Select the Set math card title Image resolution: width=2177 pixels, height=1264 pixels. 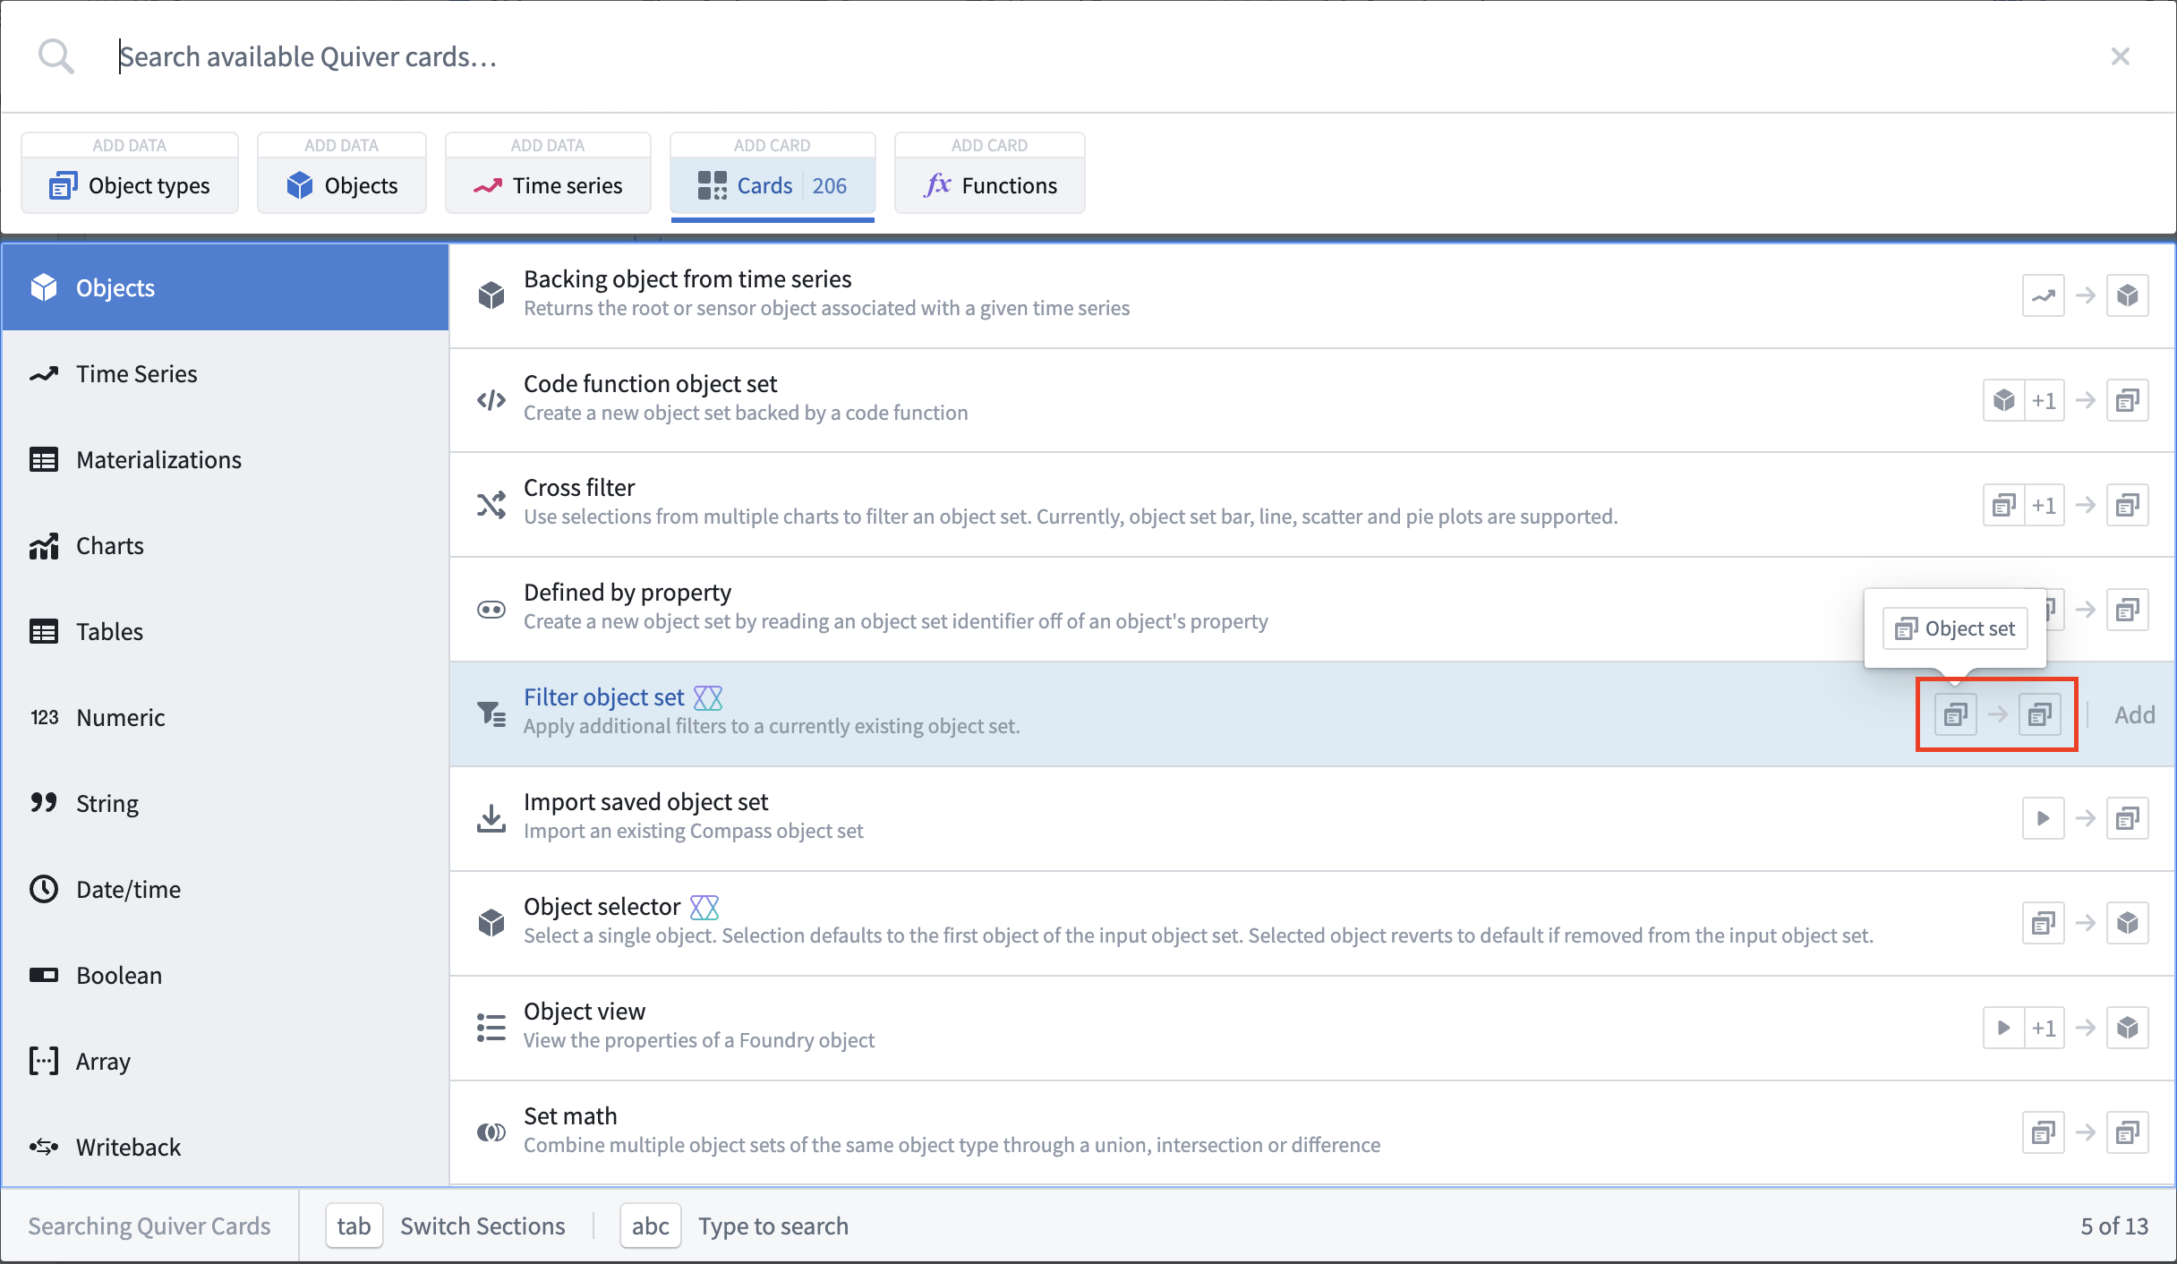click(570, 1116)
